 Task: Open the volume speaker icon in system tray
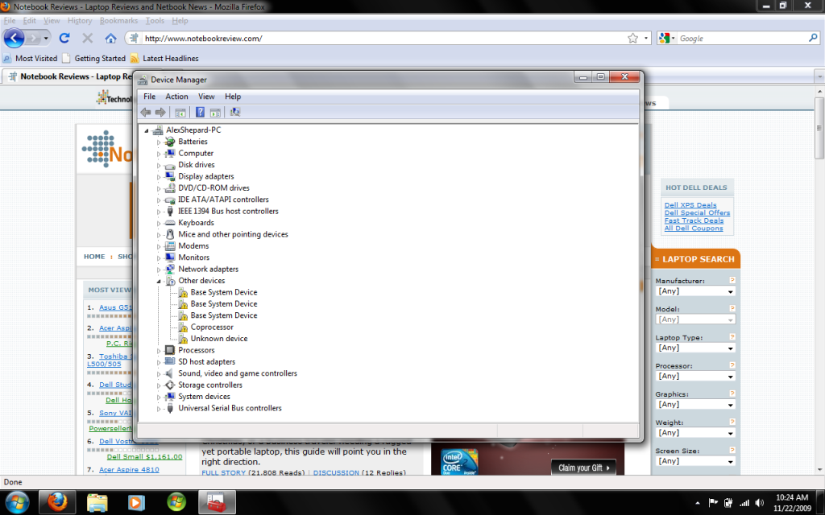[x=759, y=503]
